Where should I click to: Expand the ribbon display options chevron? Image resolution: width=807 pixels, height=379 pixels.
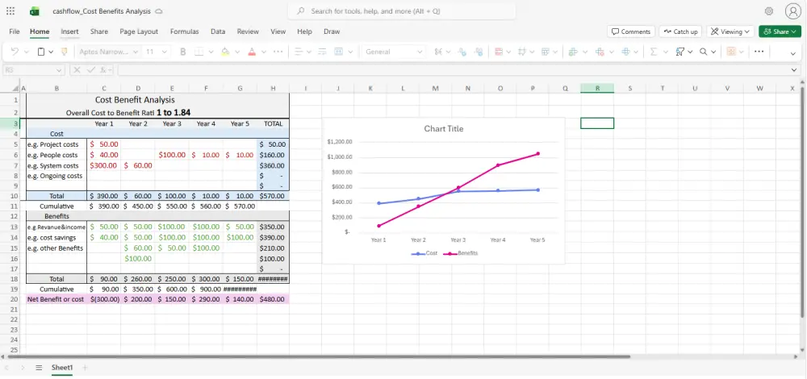pos(793,52)
